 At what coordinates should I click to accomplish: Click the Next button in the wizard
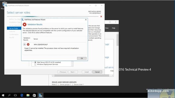click(x=73, y=72)
